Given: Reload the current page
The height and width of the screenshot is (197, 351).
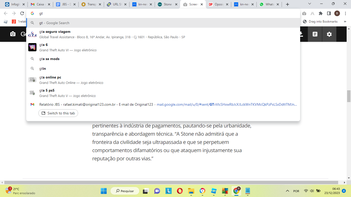Looking at the screenshot, I should 22,13.
